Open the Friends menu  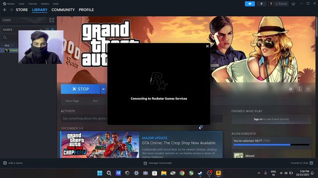tap(33, 3)
